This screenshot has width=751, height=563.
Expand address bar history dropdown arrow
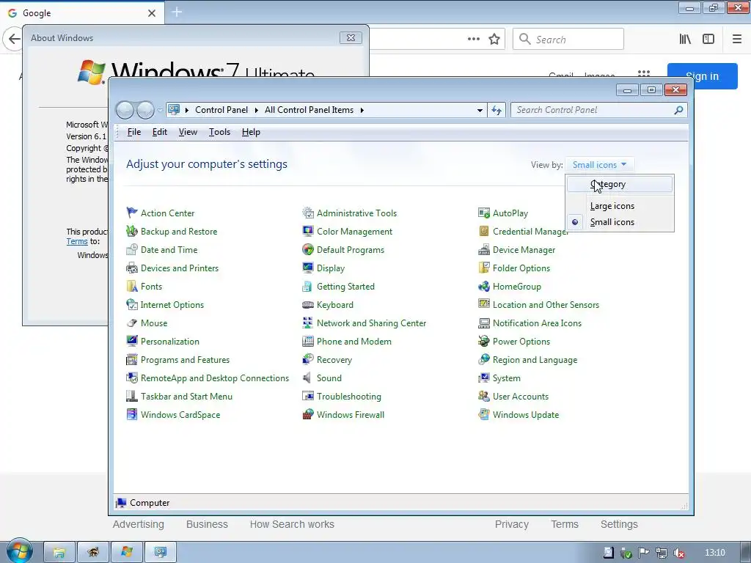[480, 110]
